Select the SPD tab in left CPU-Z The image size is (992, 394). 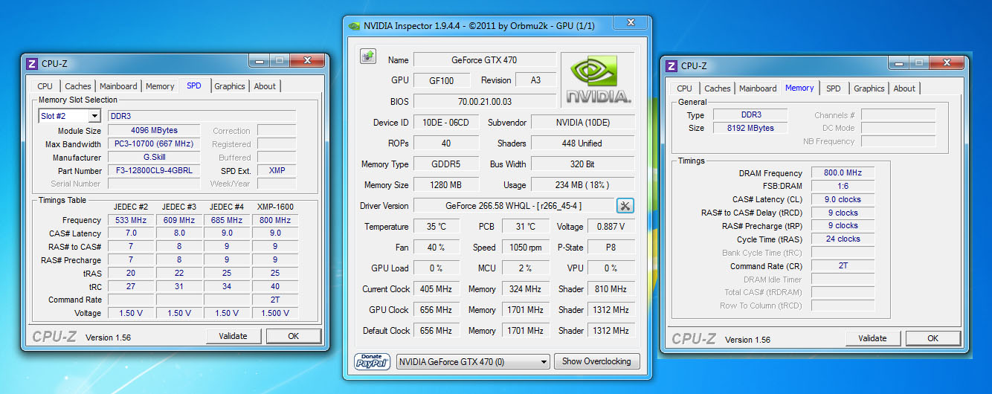[194, 85]
